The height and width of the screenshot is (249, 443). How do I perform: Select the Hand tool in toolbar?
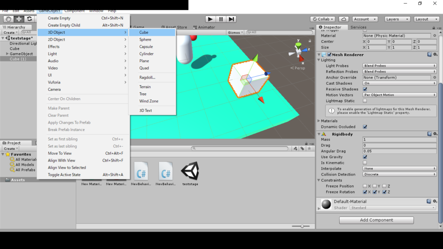coord(8,19)
